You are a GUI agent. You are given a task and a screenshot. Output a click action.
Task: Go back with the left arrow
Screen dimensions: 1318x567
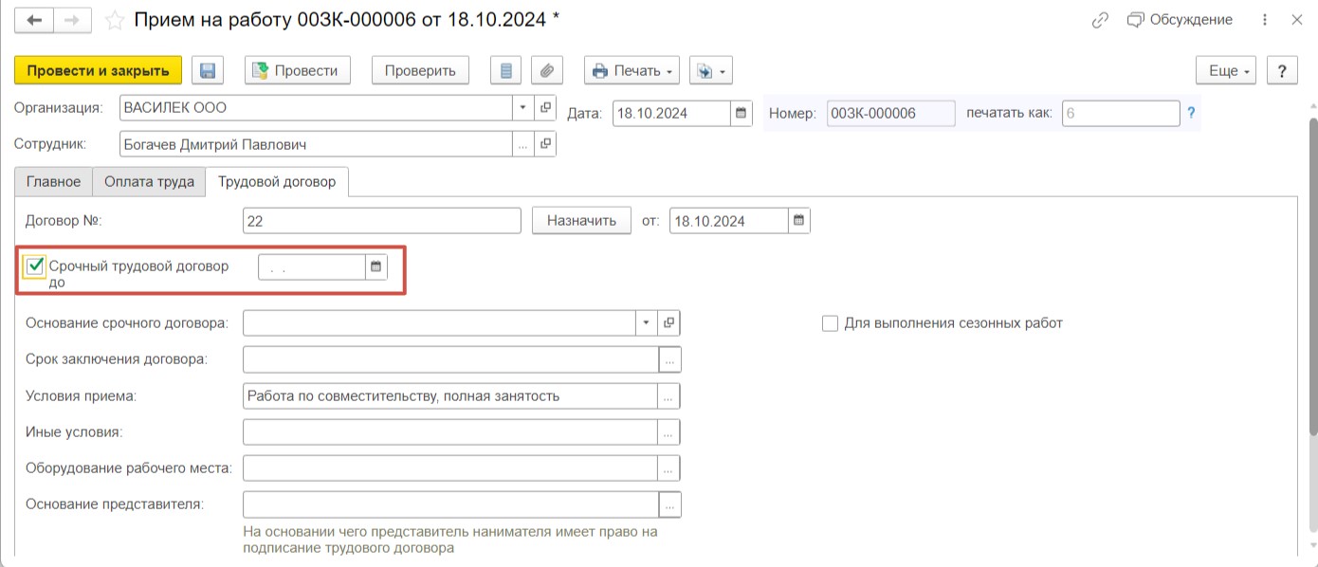pyautogui.click(x=36, y=19)
